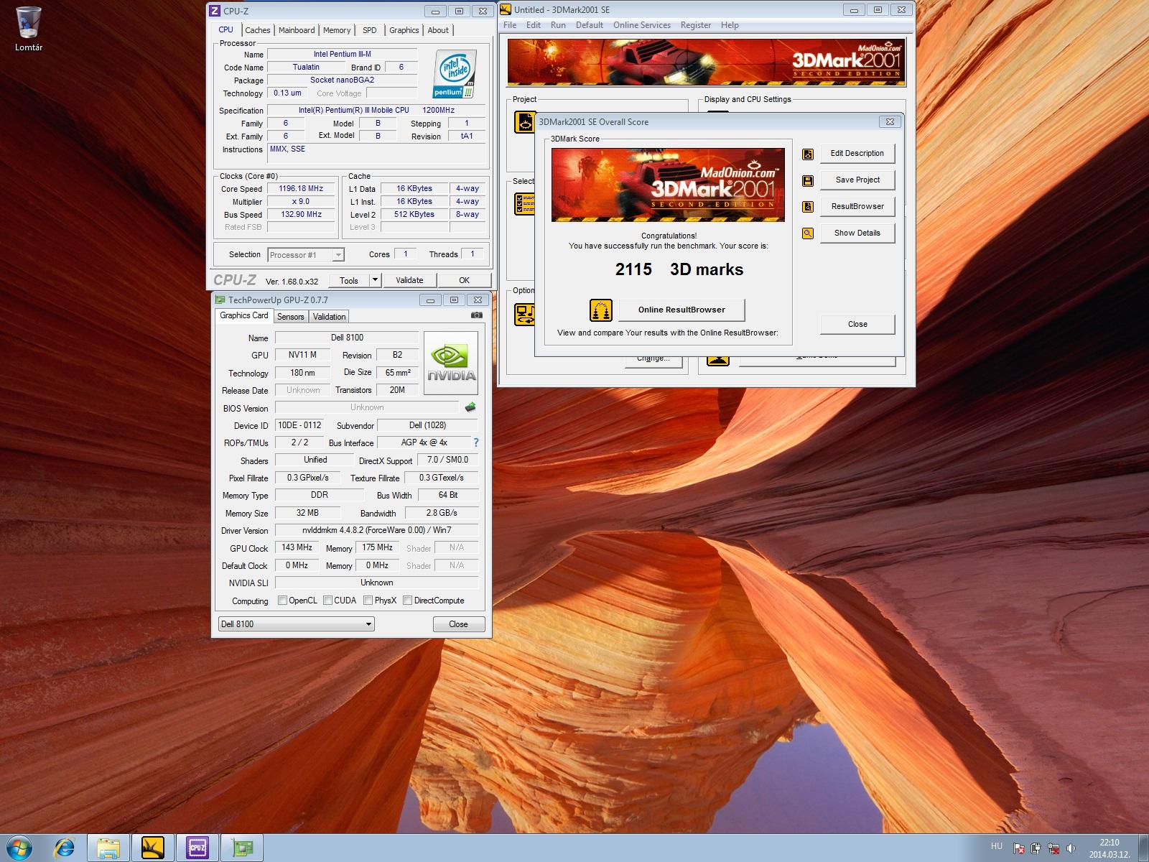Screen dimensions: 1149x862
Task: Switch to the Graphics tab in CPU-Z
Action: pos(404,30)
